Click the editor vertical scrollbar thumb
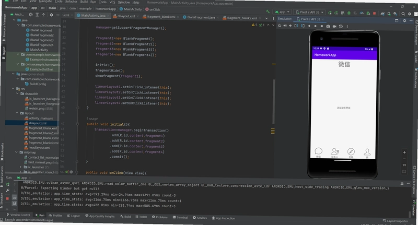The width and height of the screenshot is (418, 225). pyautogui.click(x=273, y=101)
